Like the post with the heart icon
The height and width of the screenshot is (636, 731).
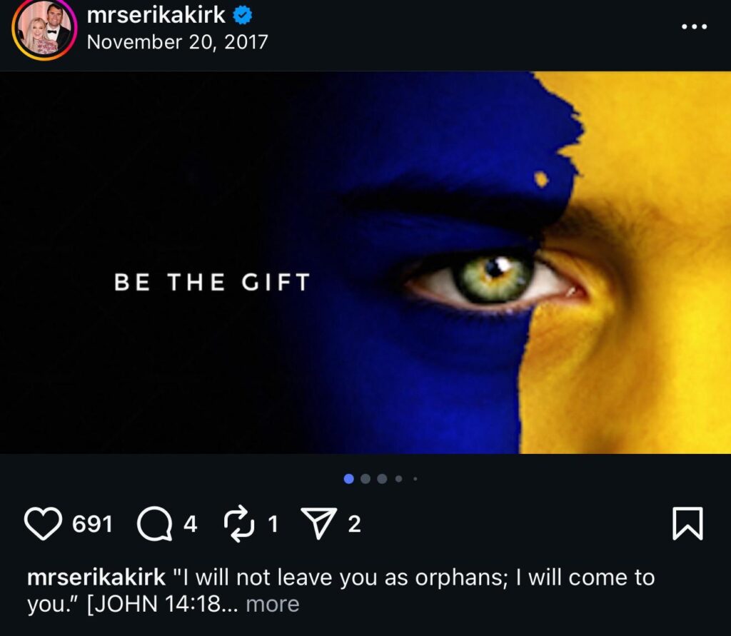click(x=44, y=524)
